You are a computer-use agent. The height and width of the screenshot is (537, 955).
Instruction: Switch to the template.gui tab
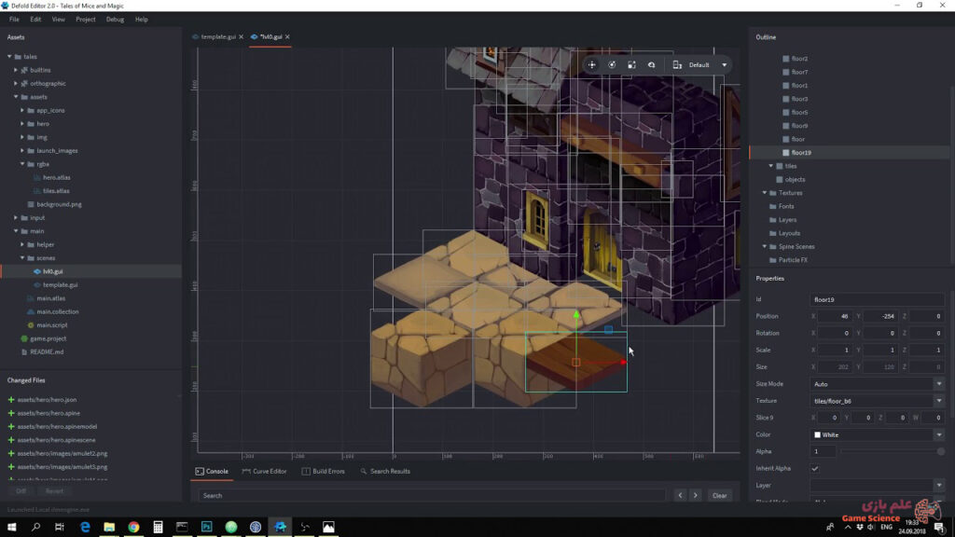(218, 36)
